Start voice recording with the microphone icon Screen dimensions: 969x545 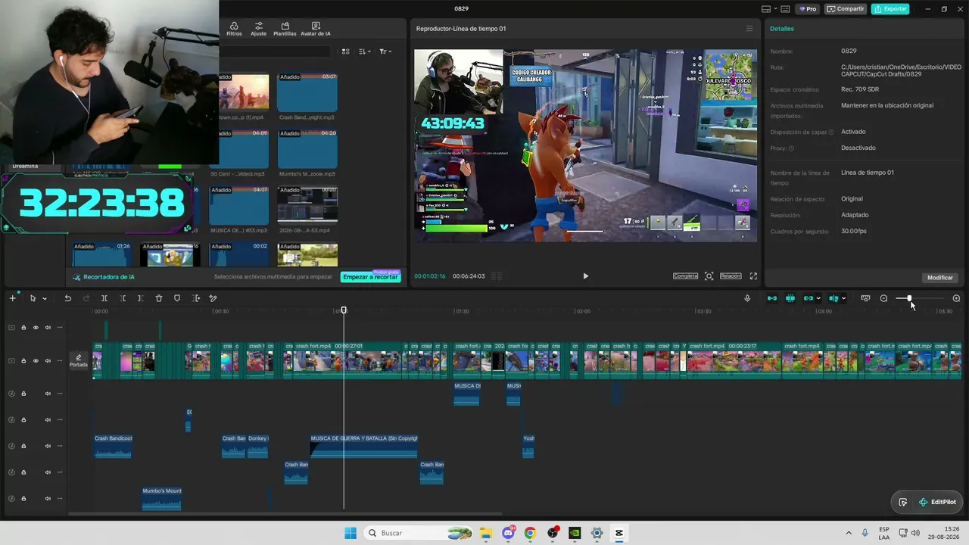747,298
